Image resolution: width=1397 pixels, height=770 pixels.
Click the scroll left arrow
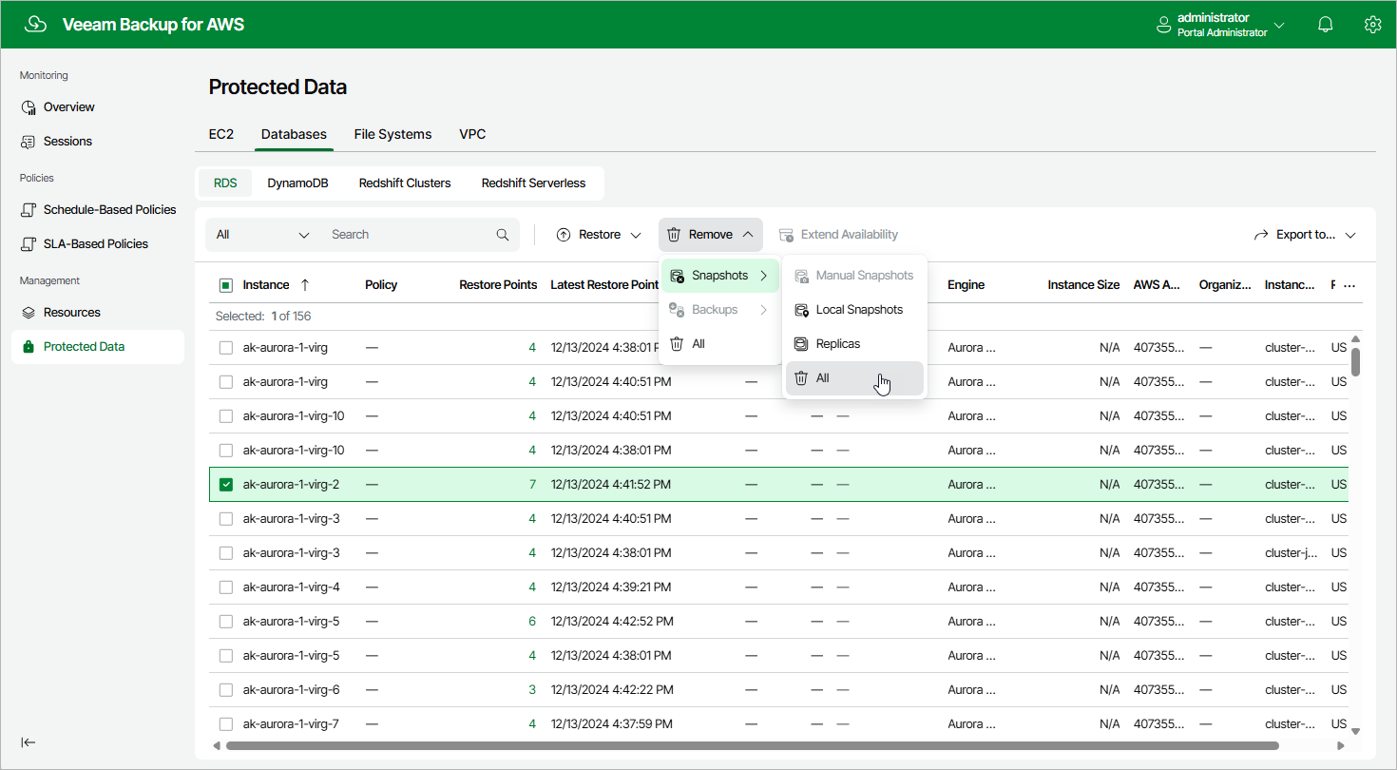(x=216, y=746)
